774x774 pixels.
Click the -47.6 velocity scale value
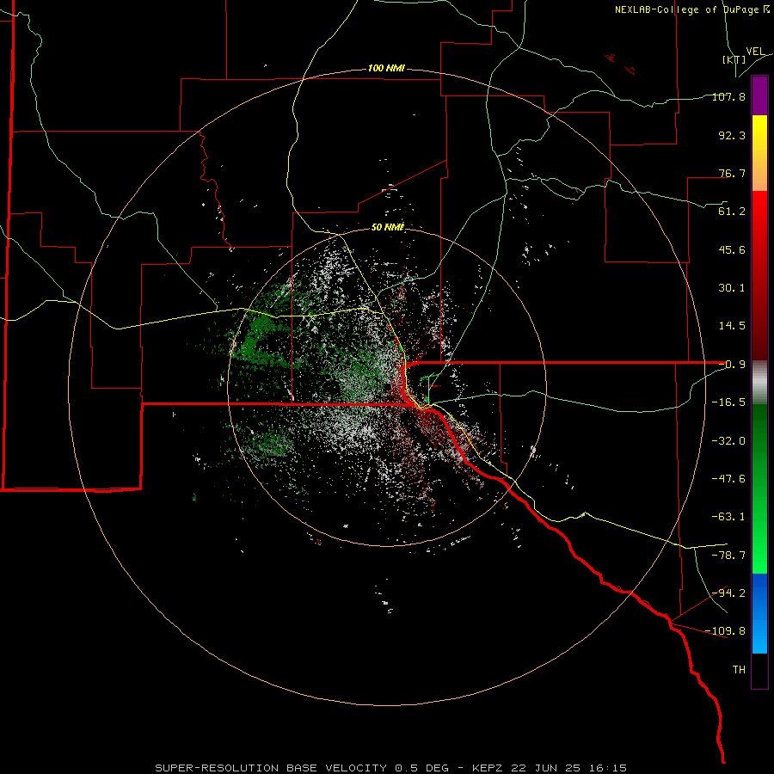(728, 479)
